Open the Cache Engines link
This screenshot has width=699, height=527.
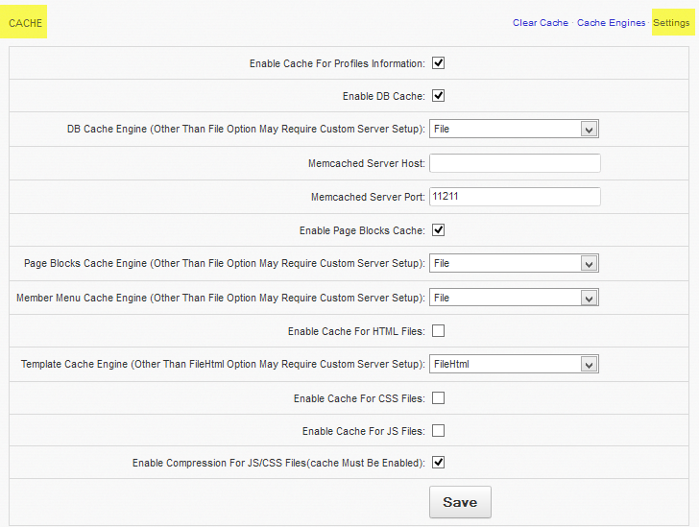point(611,23)
